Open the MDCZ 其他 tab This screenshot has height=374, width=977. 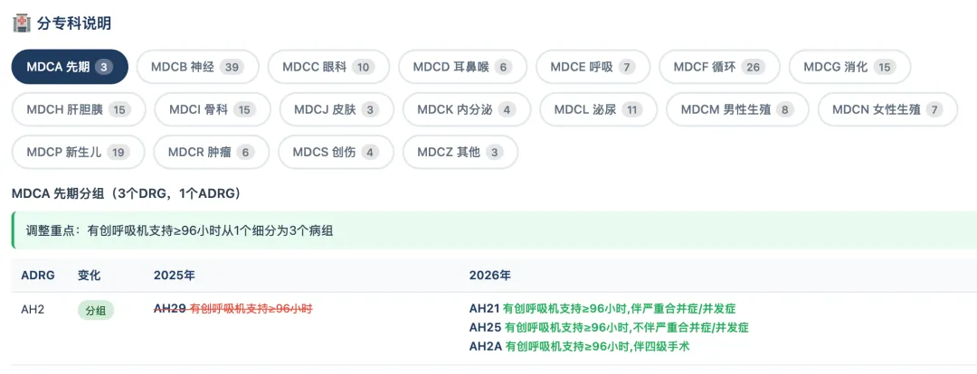tap(460, 152)
